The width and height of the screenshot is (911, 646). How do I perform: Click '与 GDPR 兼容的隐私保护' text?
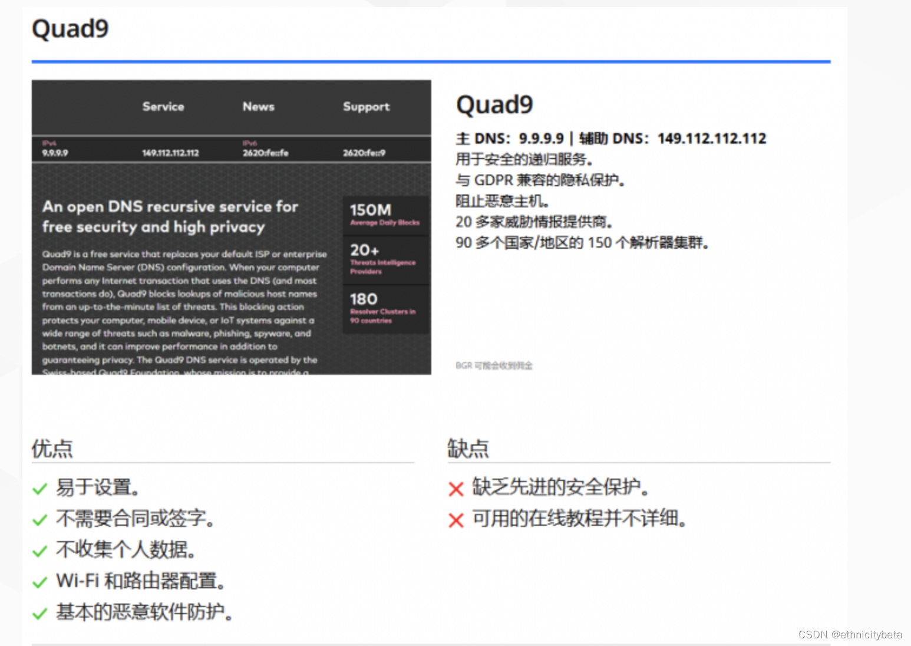pos(540,180)
